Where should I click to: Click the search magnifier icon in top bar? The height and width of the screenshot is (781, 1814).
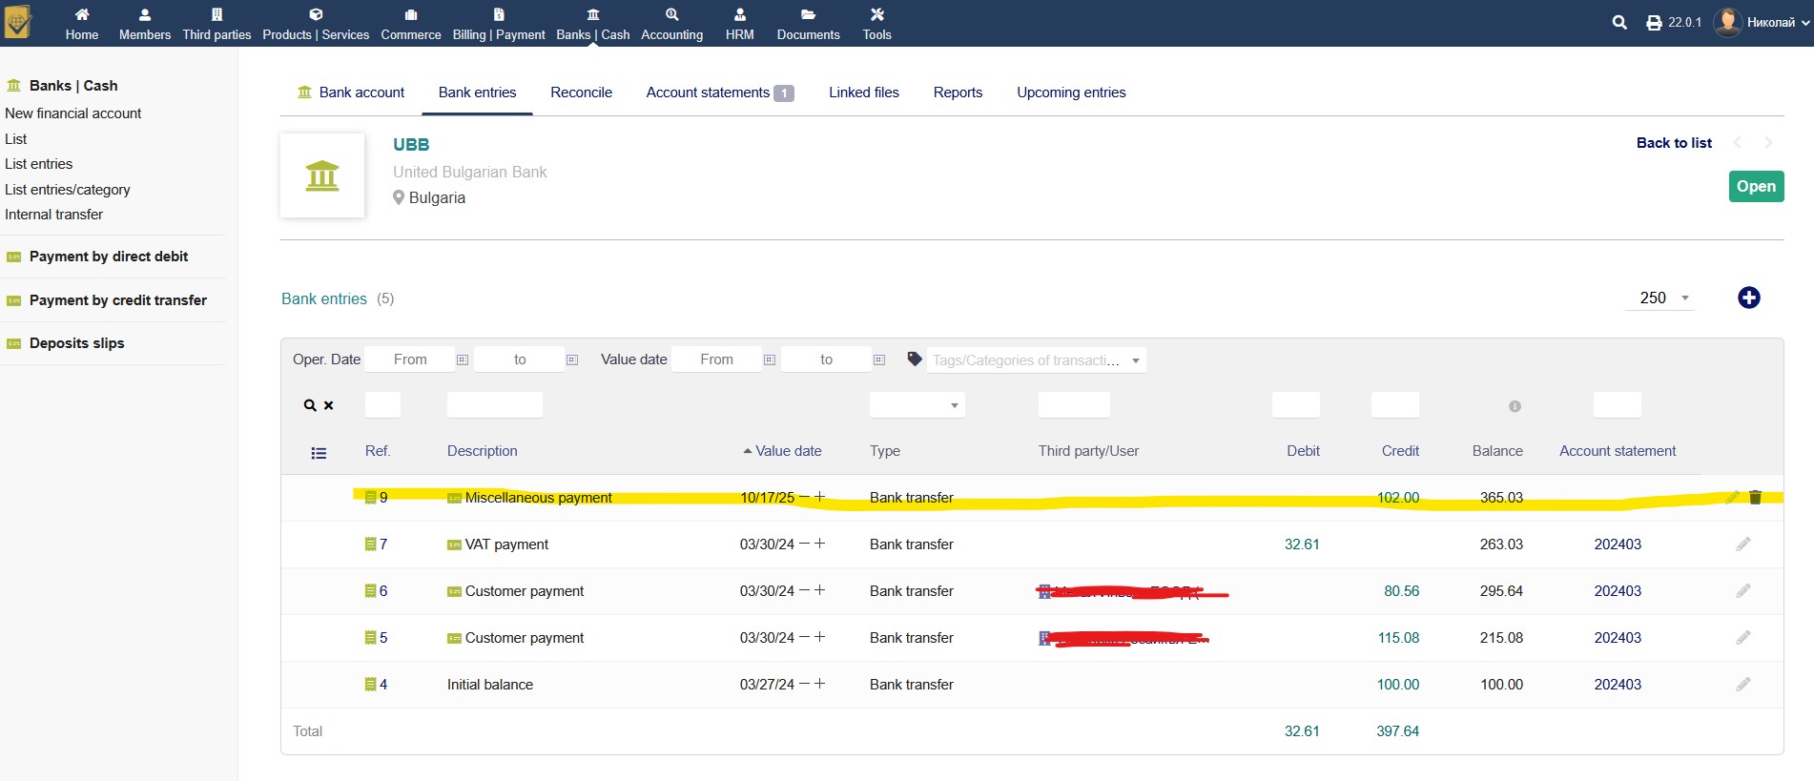click(x=1618, y=23)
